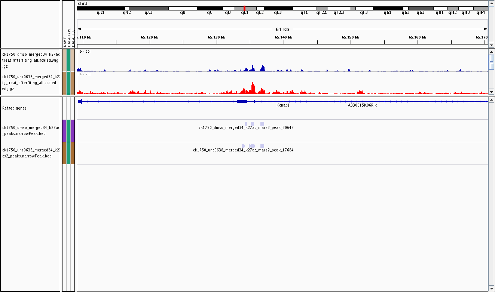The image size is (495, 292).
Task: Click the DATA TYPE attribute column header
Action: pyautogui.click(x=68, y=37)
